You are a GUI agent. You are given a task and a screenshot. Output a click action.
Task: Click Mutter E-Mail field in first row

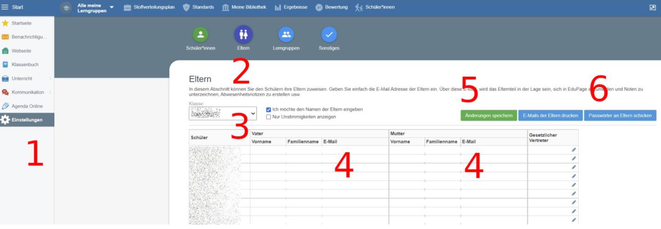click(494, 150)
